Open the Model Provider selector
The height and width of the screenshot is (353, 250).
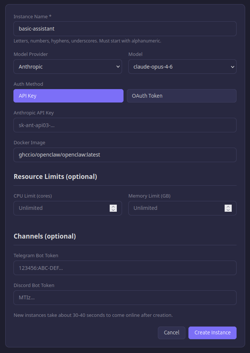click(x=68, y=66)
